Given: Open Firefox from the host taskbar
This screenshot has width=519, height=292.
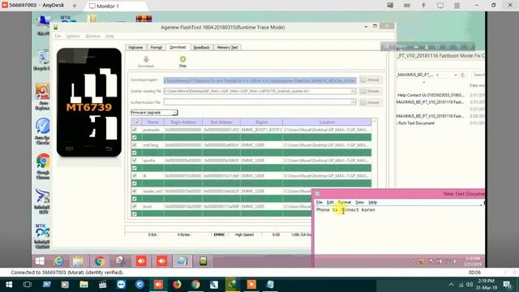Looking at the screenshot, I should (177, 285).
